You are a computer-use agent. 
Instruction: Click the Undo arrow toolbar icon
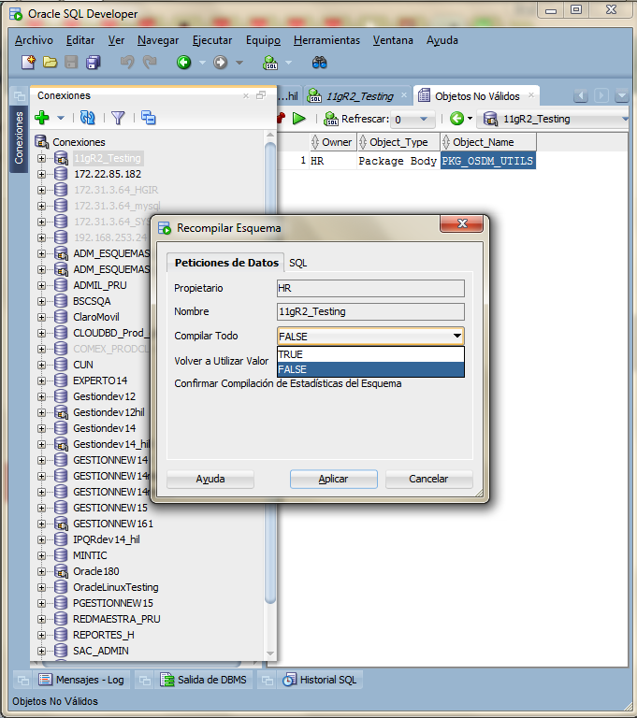point(127,63)
